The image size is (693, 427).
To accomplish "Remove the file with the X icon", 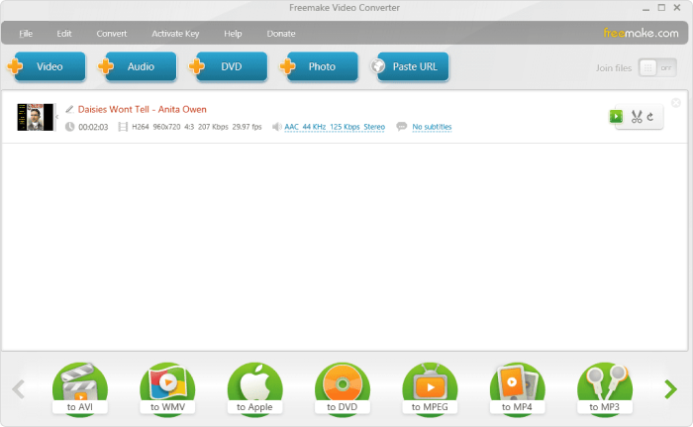I will 676,103.
